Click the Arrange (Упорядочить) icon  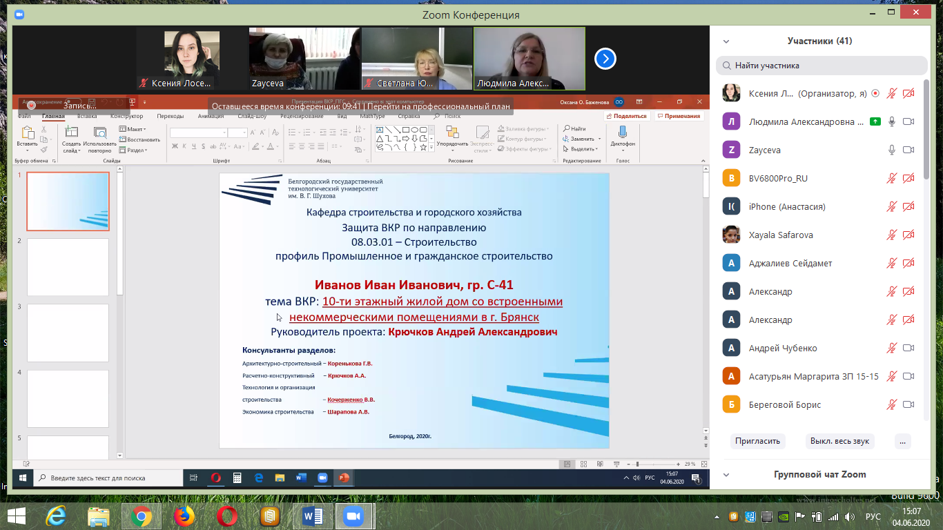coord(452,132)
